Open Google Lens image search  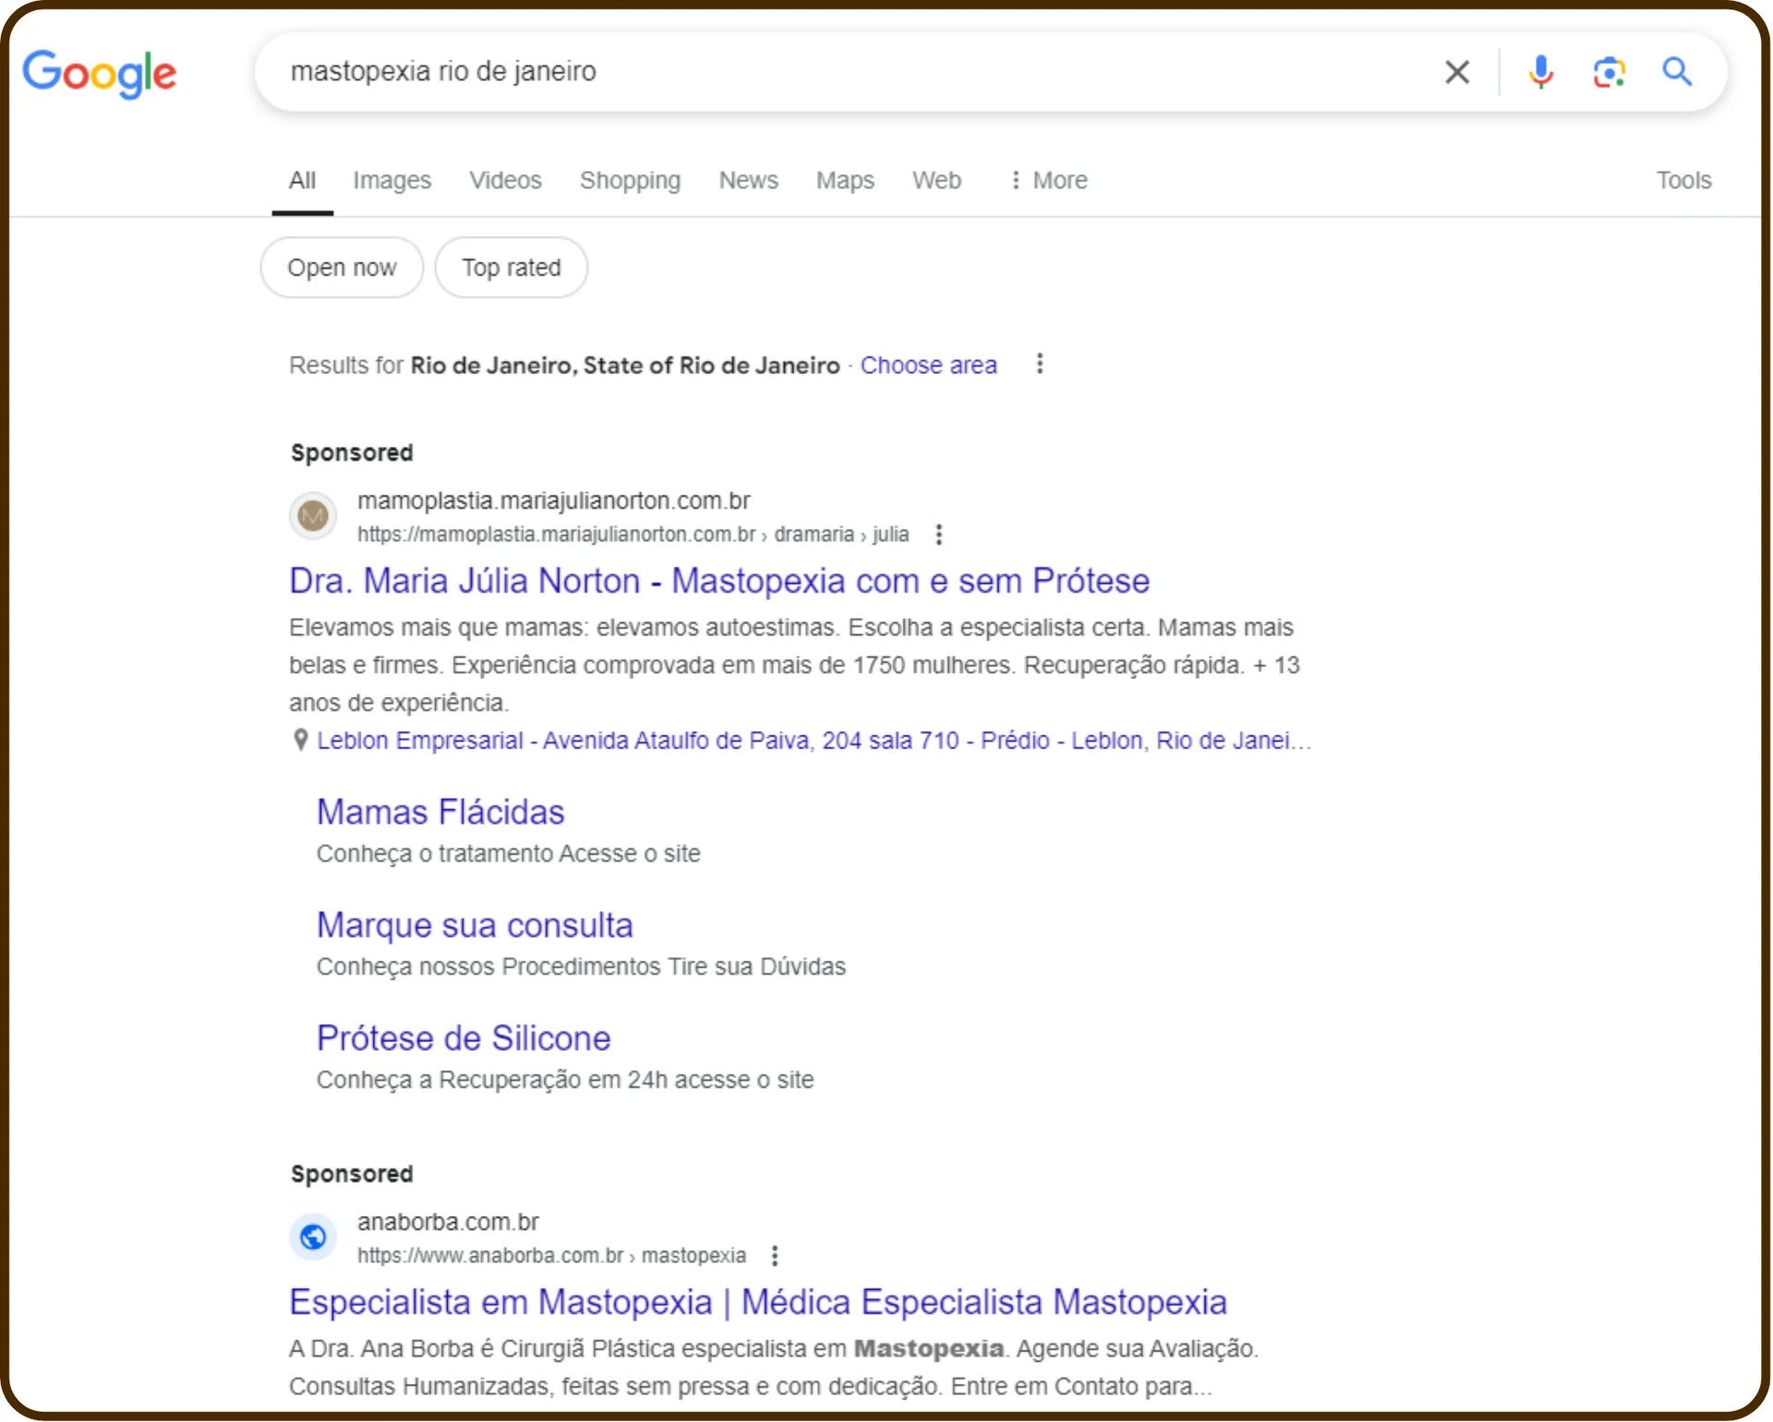click(x=1609, y=71)
